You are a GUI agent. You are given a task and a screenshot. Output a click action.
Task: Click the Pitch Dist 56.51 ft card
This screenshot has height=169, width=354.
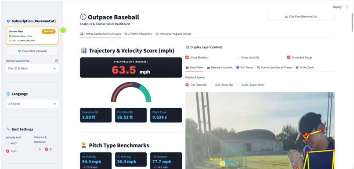click(131, 115)
